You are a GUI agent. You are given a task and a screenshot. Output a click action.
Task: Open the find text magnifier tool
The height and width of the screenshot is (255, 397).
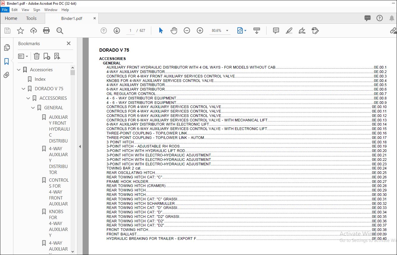click(60, 31)
